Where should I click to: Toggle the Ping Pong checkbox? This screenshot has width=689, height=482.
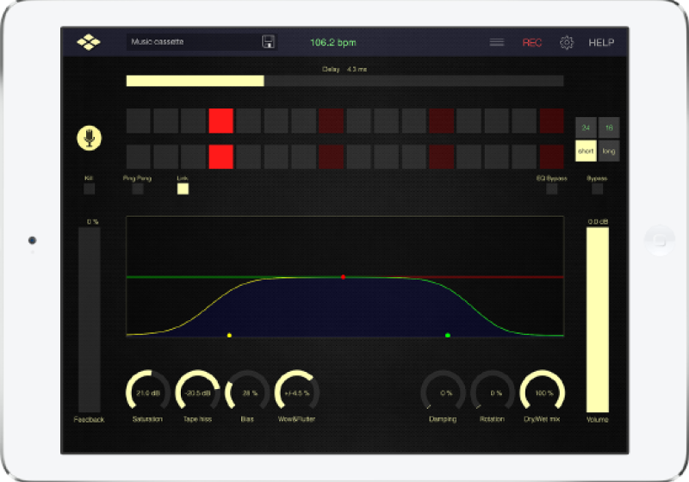[x=137, y=188]
